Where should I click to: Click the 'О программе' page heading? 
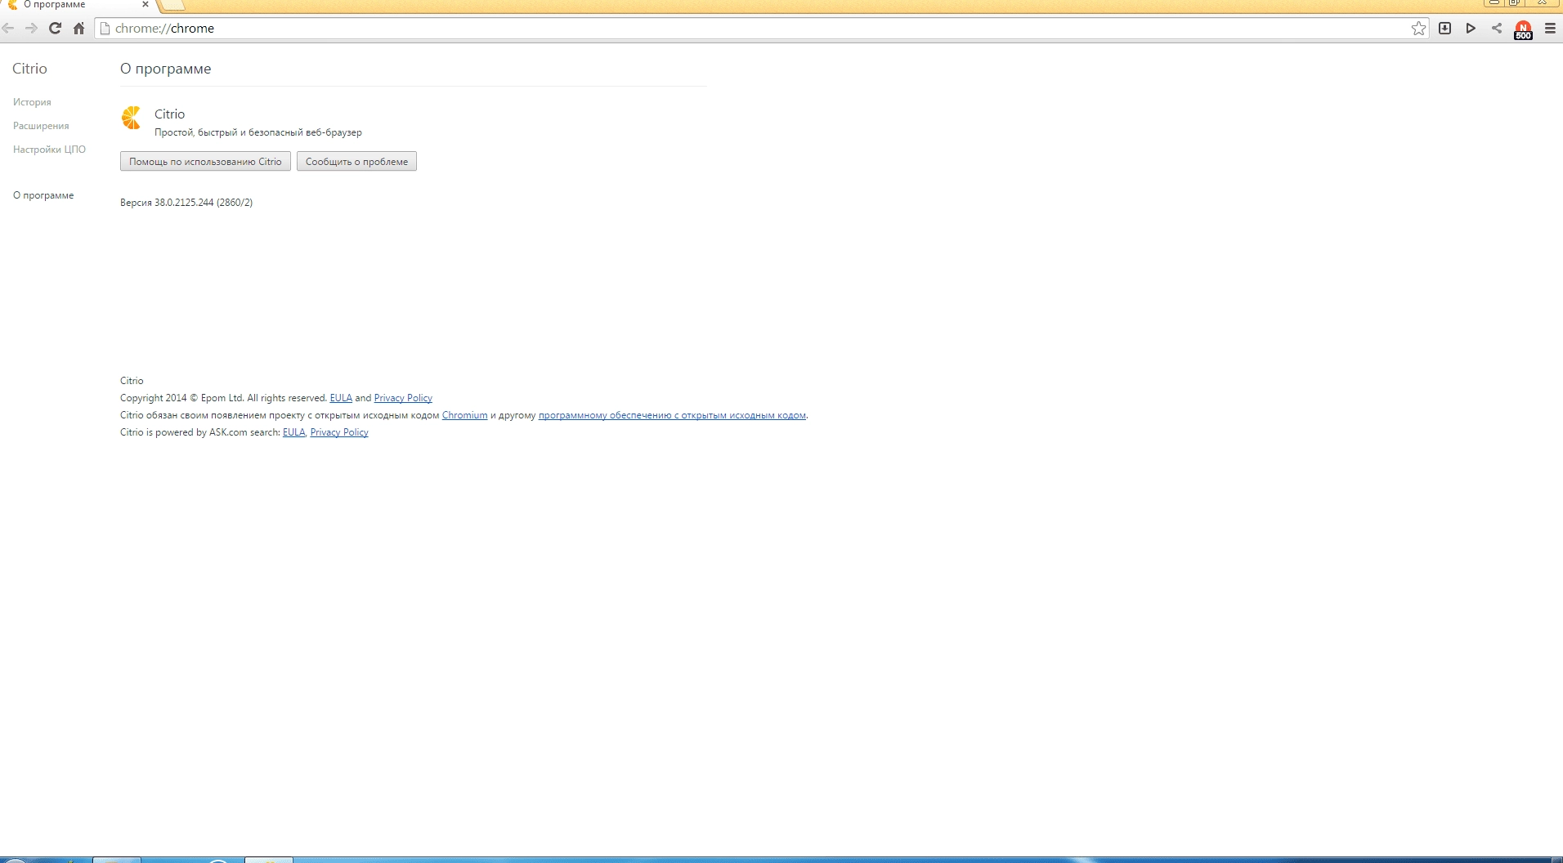point(165,69)
